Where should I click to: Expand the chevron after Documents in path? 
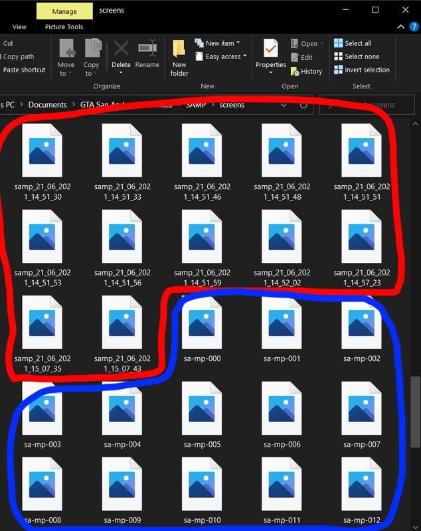coord(74,105)
